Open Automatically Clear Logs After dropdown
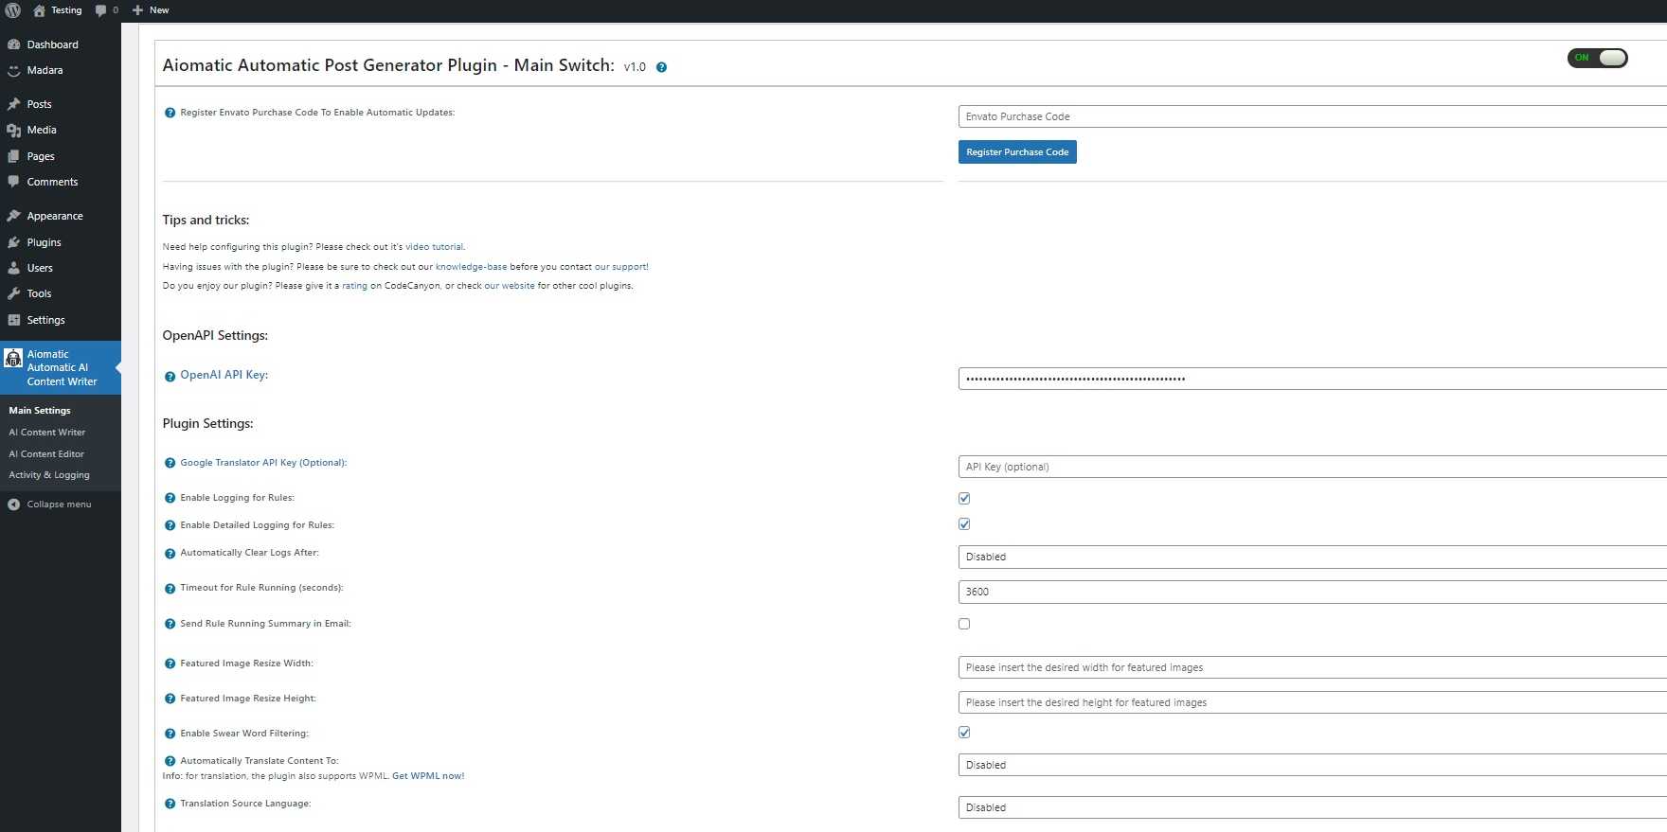The height and width of the screenshot is (832, 1667). (x=1312, y=557)
